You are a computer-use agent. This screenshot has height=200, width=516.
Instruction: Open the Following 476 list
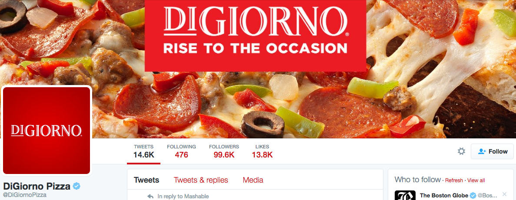pos(181,151)
